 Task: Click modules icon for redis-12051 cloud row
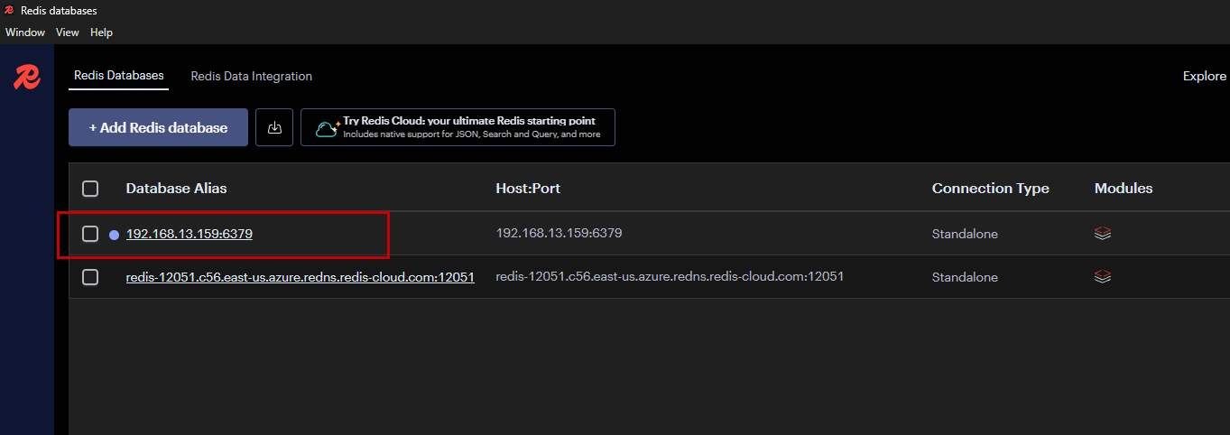(1102, 276)
